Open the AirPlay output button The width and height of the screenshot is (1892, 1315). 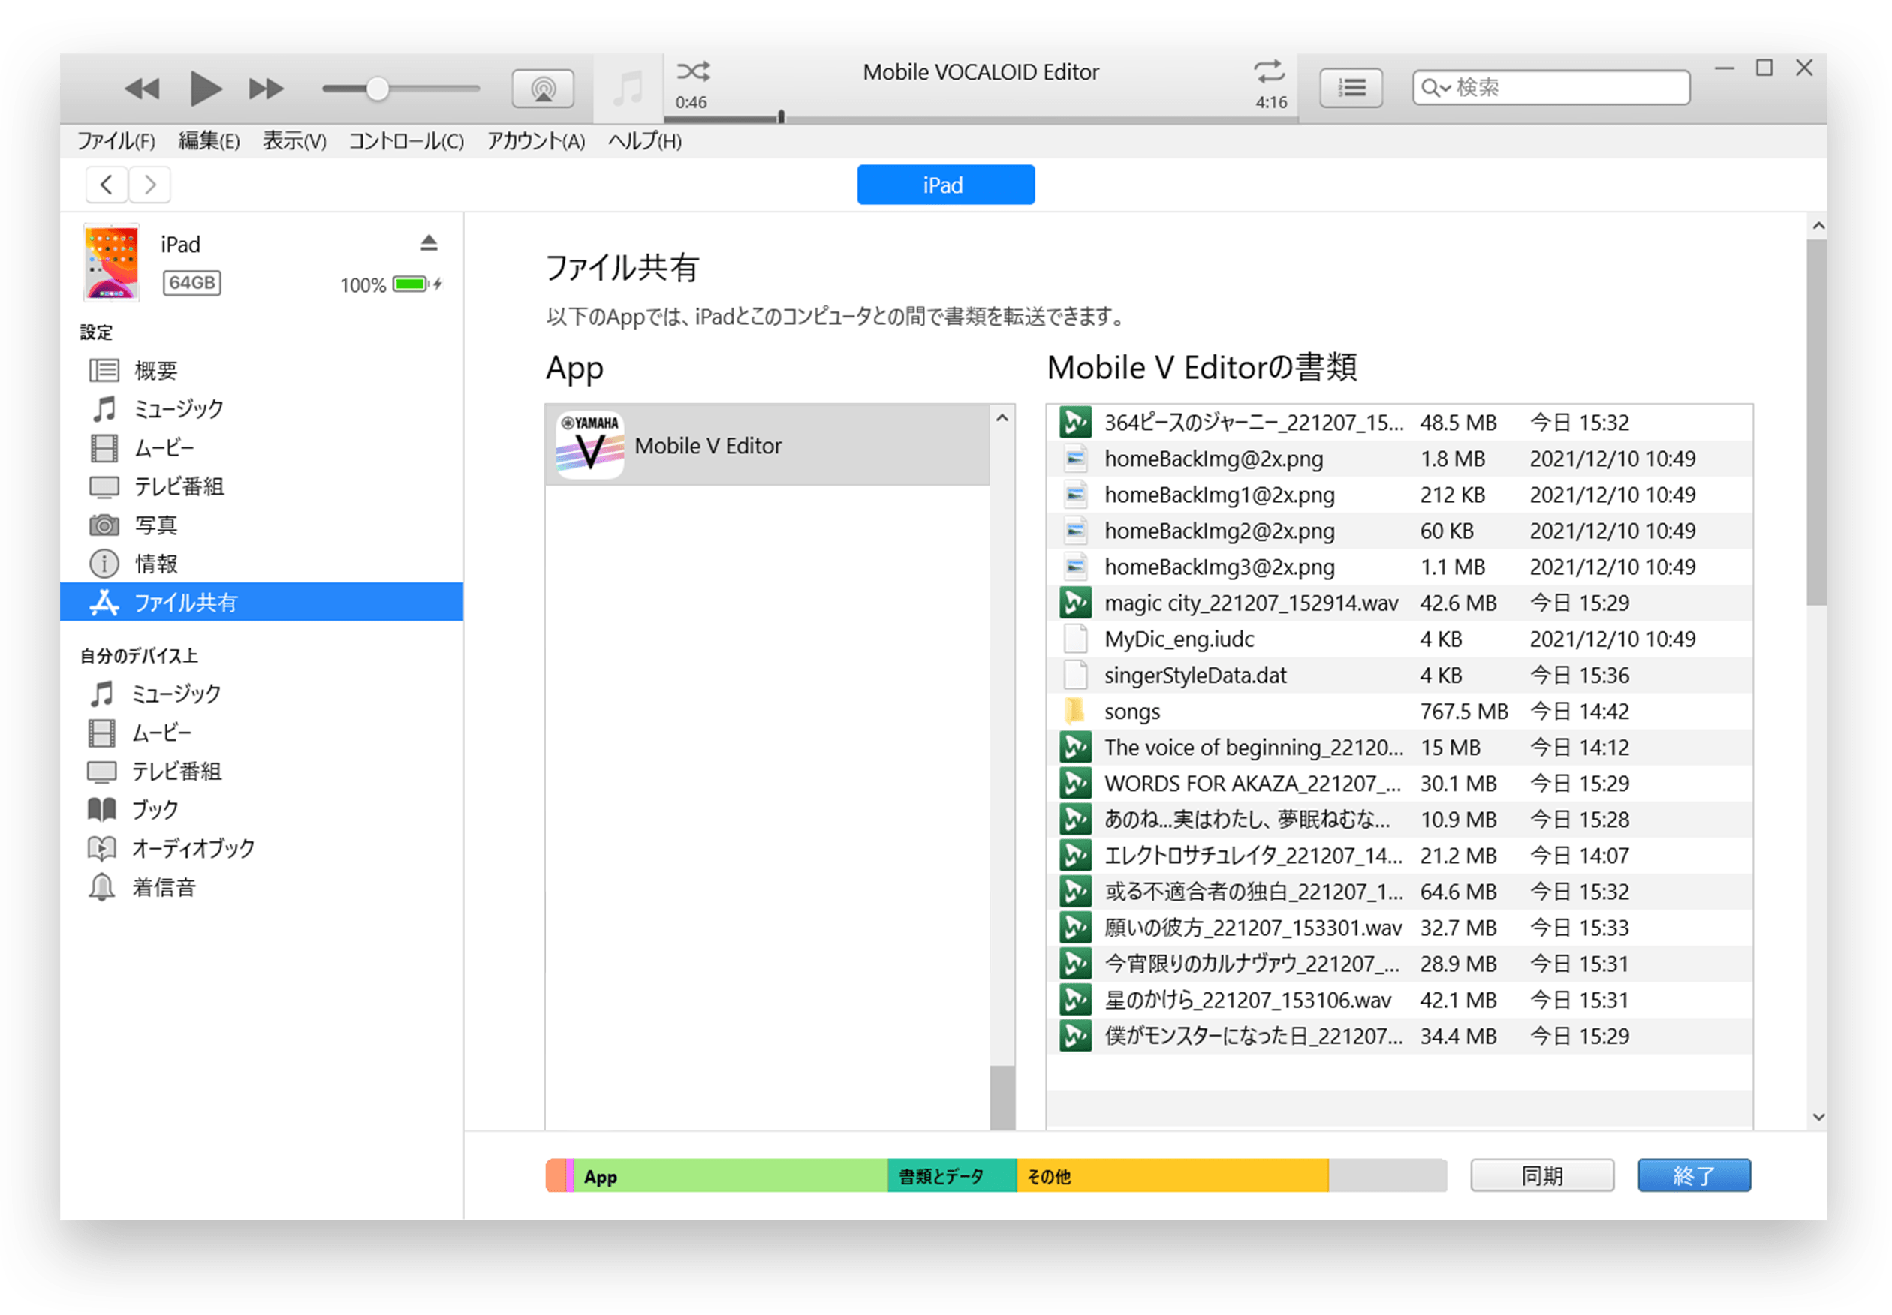(543, 88)
